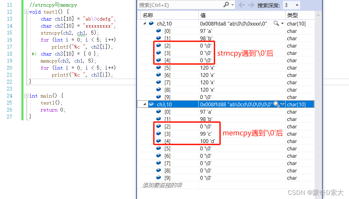Open visualizer dropdown for ch2,10 value
The height and width of the screenshot is (199, 349).
pos(282,23)
